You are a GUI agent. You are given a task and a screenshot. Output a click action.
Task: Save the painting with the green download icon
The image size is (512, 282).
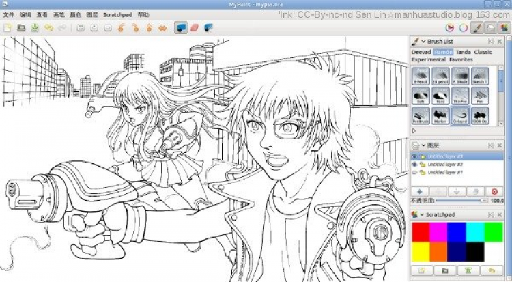[x=35, y=28]
